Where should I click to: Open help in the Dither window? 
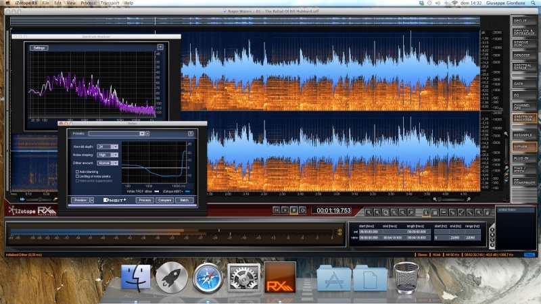click(x=191, y=133)
